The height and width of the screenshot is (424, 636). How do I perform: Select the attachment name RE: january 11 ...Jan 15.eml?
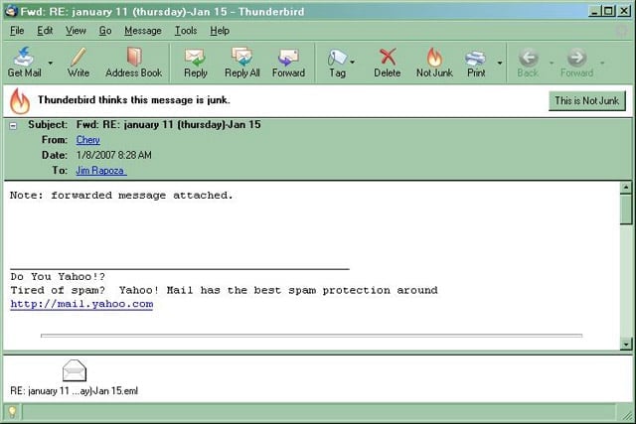click(74, 391)
